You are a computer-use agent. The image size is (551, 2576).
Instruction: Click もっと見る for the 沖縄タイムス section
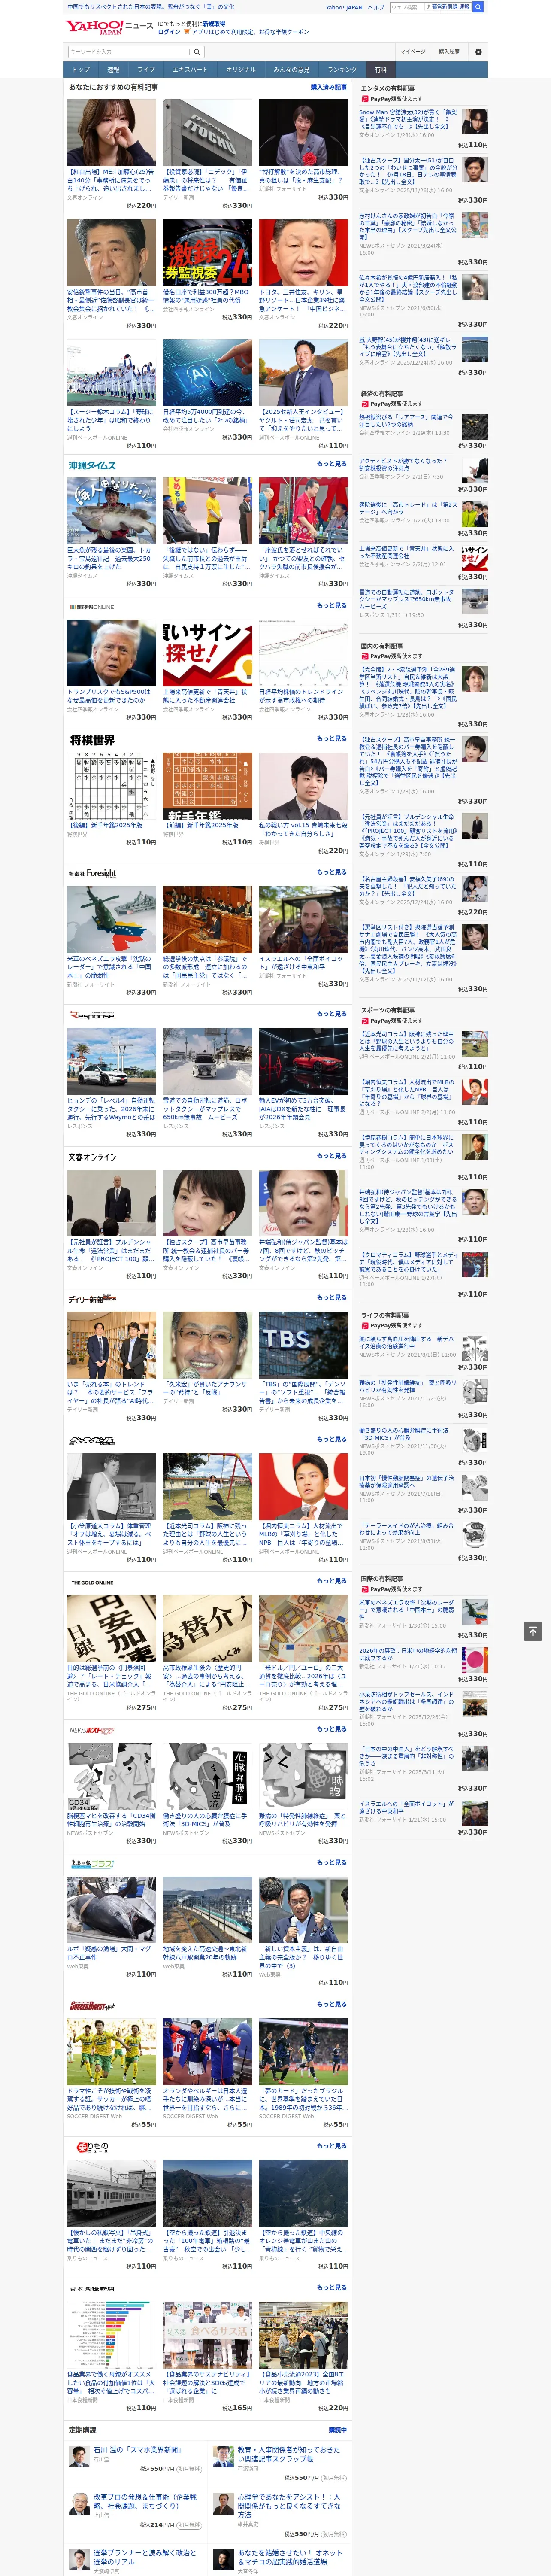pyautogui.click(x=332, y=464)
